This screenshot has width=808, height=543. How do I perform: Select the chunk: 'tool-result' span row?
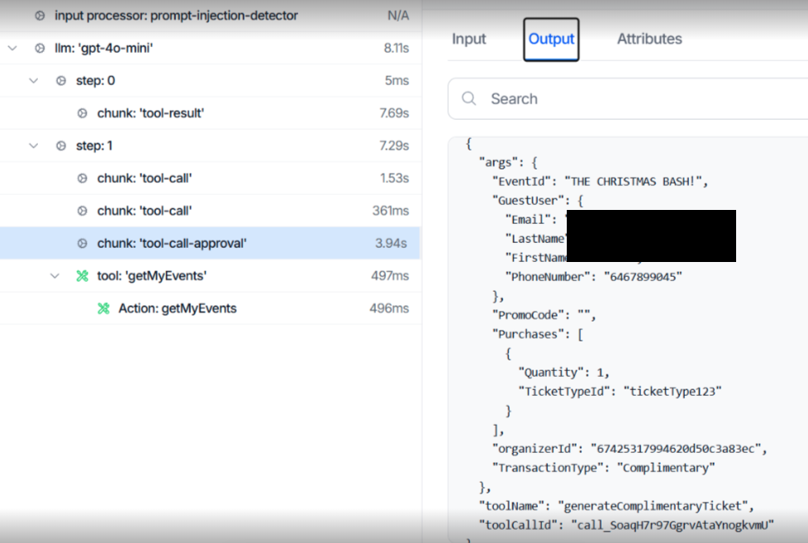coord(207,112)
